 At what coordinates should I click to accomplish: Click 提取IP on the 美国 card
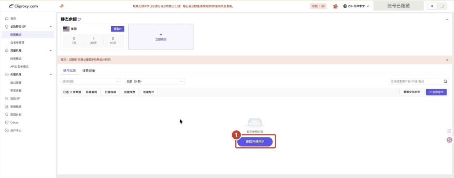click(117, 29)
